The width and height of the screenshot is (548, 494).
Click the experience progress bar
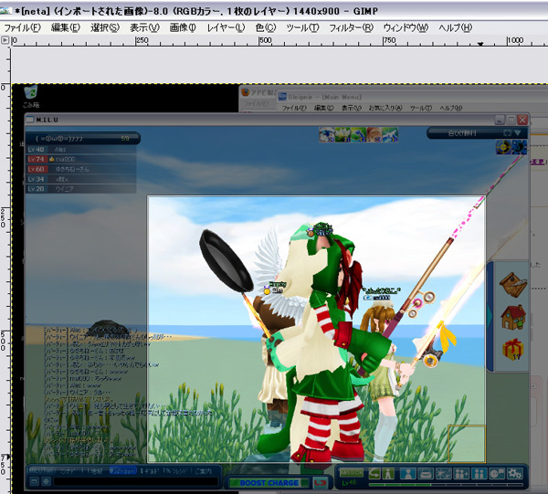click(x=446, y=485)
